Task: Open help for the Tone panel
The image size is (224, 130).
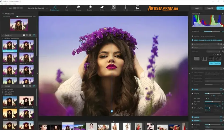Action: tap(221, 89)
